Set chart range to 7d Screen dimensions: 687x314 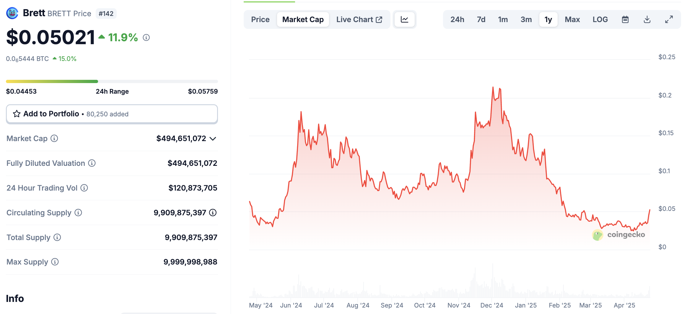[x=481, y=19]
